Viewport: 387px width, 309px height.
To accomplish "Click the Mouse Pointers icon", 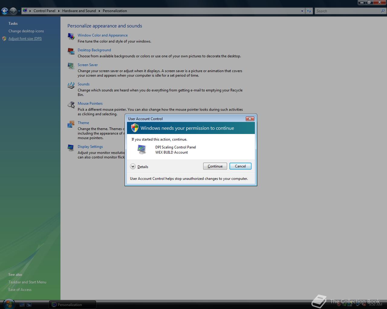I will pyautogui.click(x=71, y=105).
